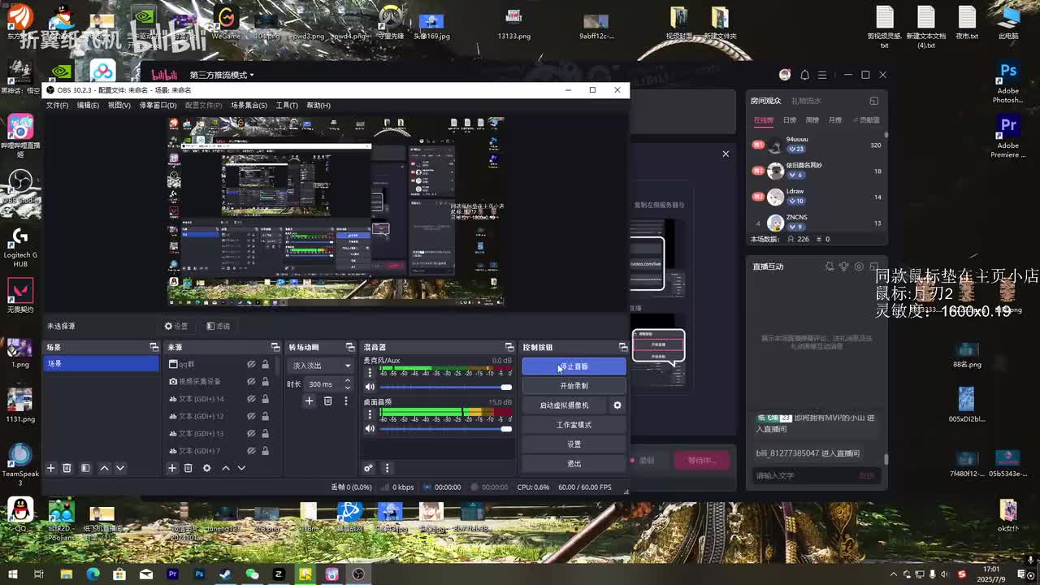This screenshot has height=585, width=1040.
Task: Move source up in sources list
Action: pyautogui.click(x=225, y=468)
